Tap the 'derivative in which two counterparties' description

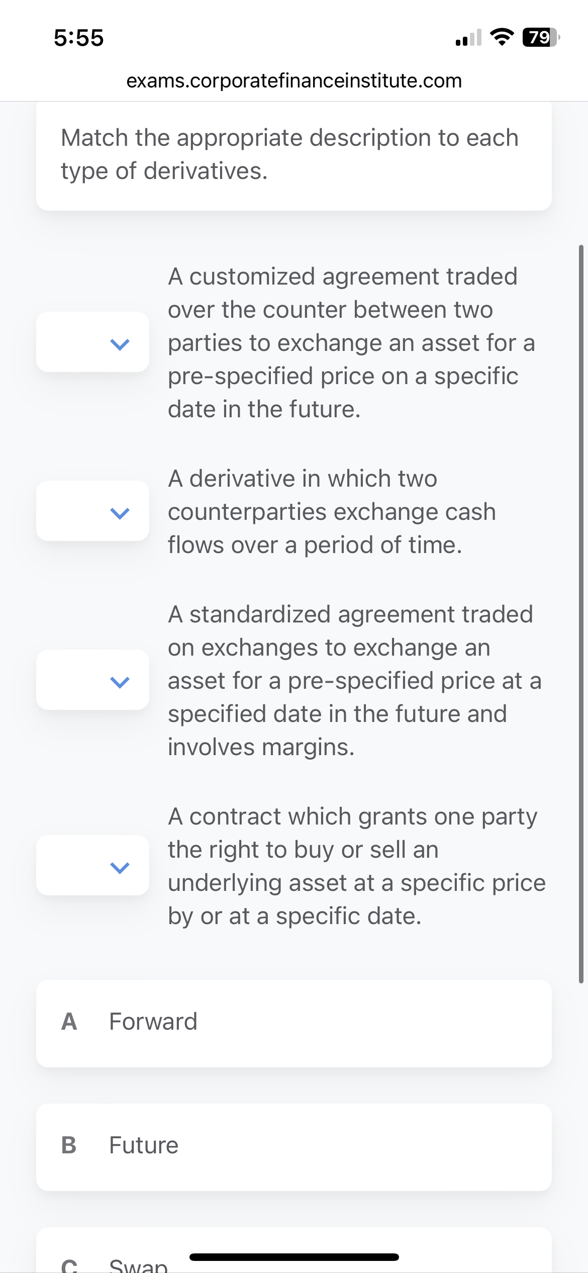332,512
